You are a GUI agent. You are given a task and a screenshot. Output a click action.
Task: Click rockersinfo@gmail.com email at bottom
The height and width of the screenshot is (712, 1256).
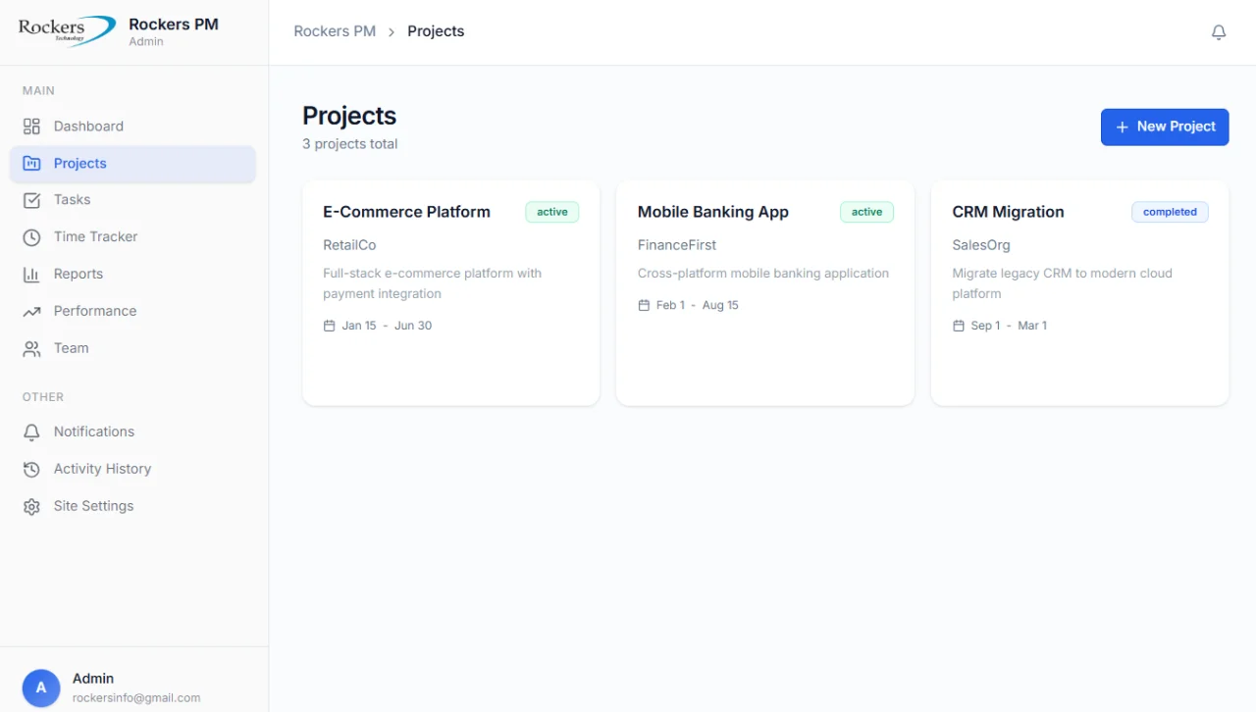[x=136, y=698]
